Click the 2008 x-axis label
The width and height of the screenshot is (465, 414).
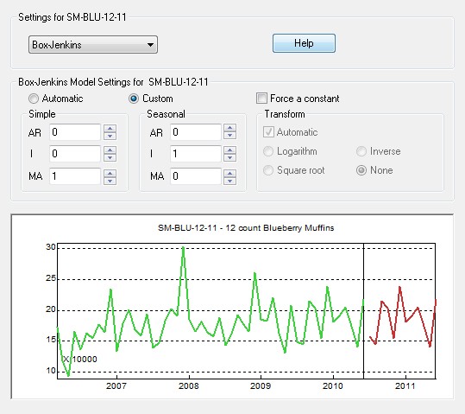point(189,385)
